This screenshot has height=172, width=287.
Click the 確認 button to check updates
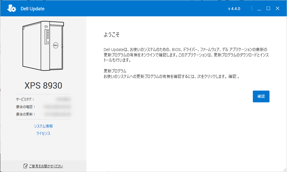pos(261,96)
